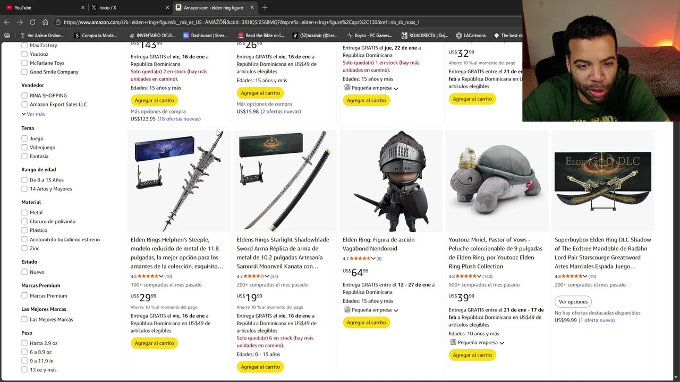The width and height of the screenshot is (680, 382).
Task: Go to the browser home icon
Action: pos(45,22)
